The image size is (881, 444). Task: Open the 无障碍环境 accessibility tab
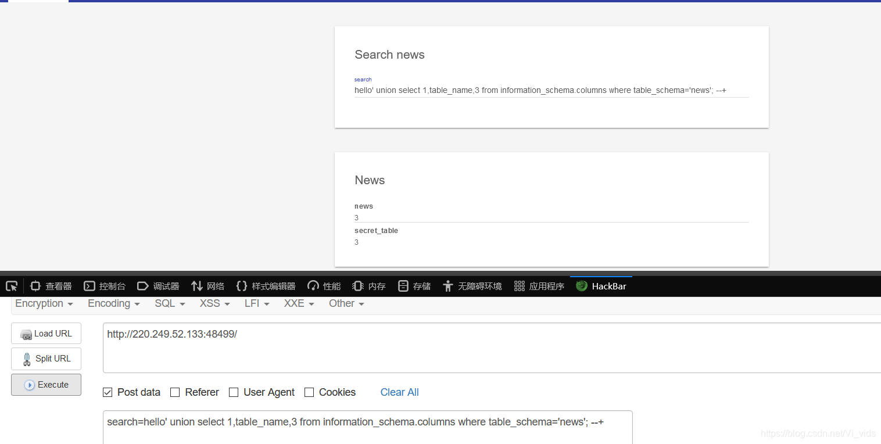coord(472,286)
